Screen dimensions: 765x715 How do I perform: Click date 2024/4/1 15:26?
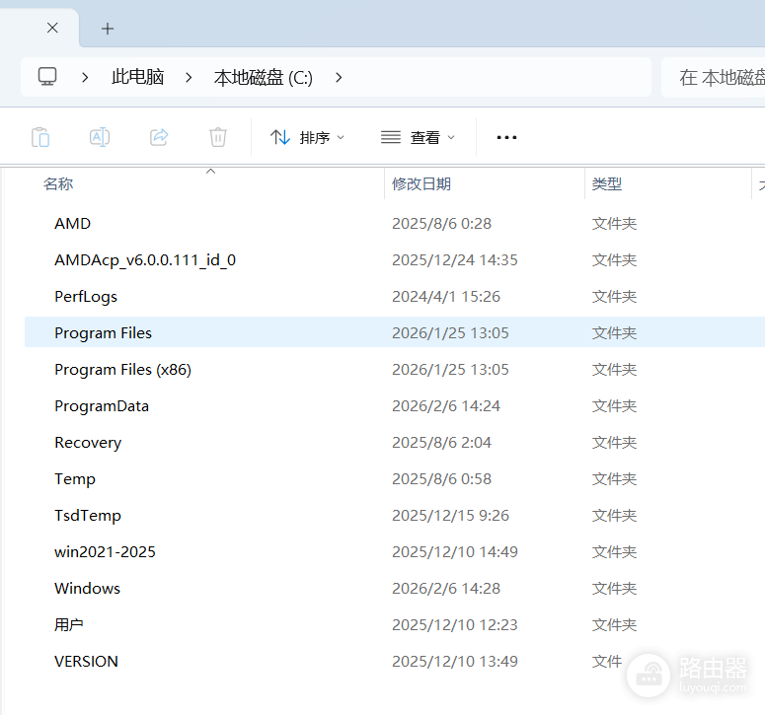[x=446, y=296]
